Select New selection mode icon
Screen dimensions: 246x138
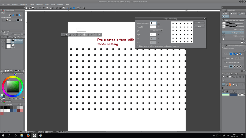coord(231,54)
